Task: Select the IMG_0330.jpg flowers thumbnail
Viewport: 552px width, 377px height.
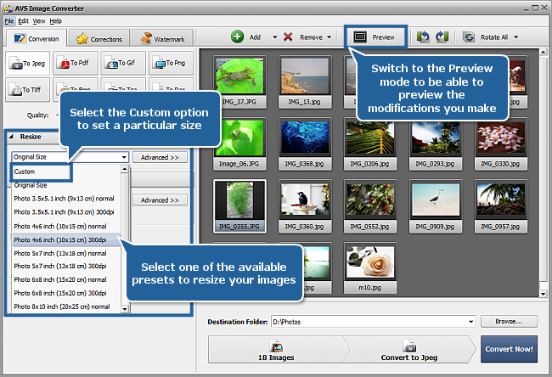Action: coord(500,144)
